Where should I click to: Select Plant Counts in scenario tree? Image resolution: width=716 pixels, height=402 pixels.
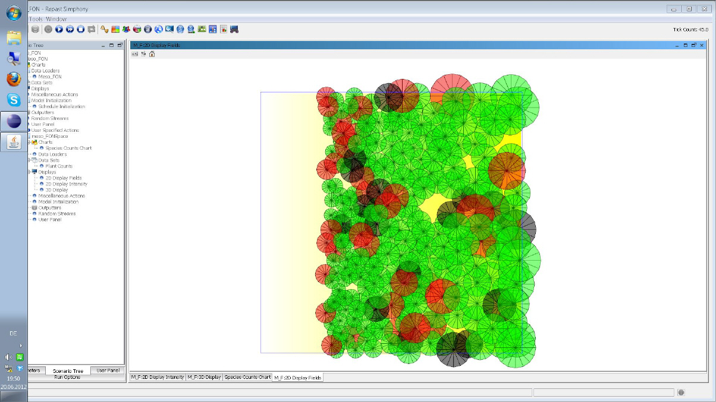click(x=59, y=166)
